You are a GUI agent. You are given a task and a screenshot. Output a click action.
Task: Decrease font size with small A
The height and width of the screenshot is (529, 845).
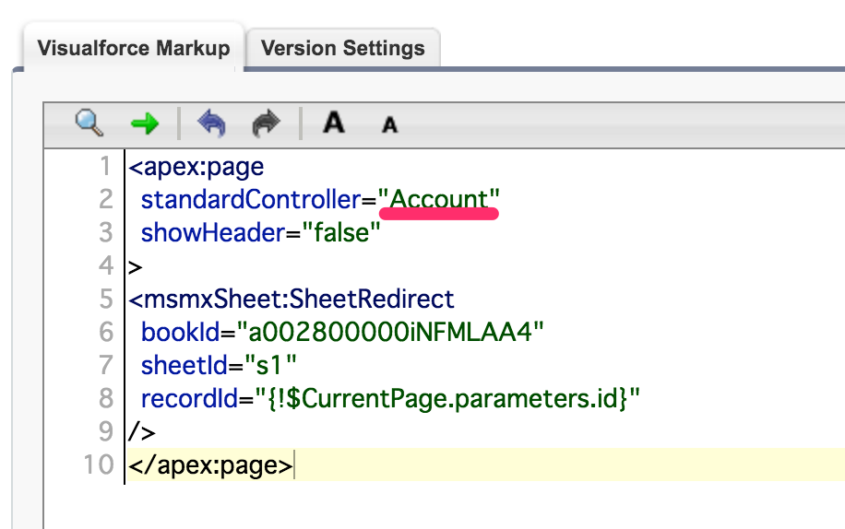389,125
